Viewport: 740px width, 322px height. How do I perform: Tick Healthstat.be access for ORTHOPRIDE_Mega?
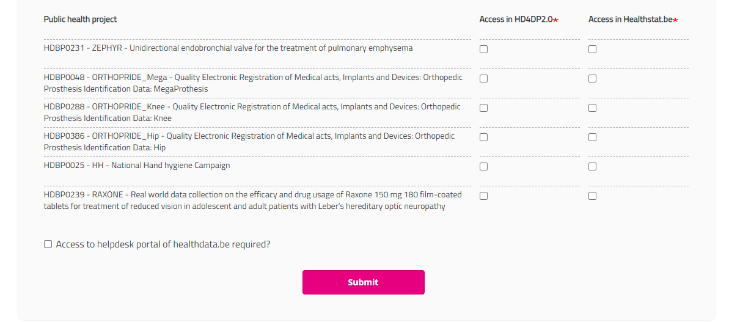[592, 79]
